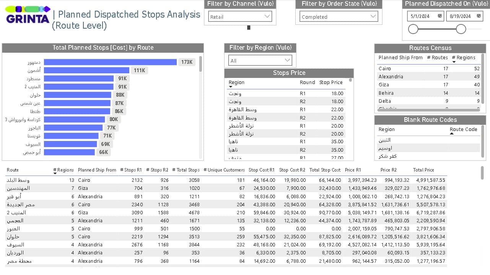Image resolution: width=490 pixels, height=275 pixels.
Task: Sort the bottom table by # Stops R2
Action: coord(157,170)
